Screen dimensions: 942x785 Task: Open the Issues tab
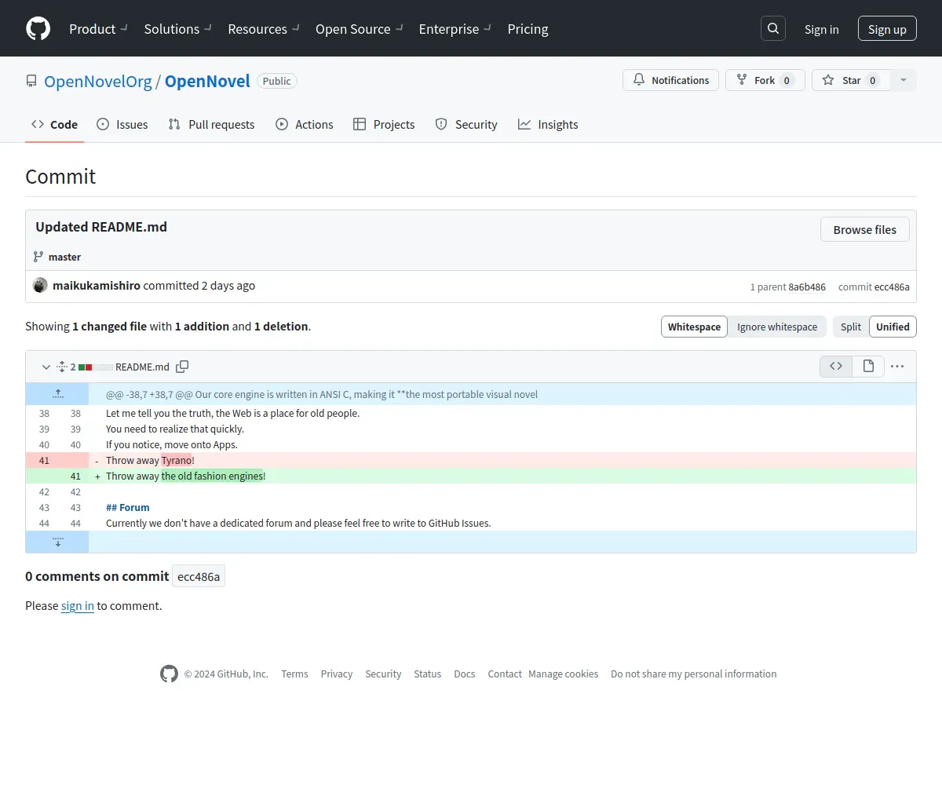click(x=122, y=124)
